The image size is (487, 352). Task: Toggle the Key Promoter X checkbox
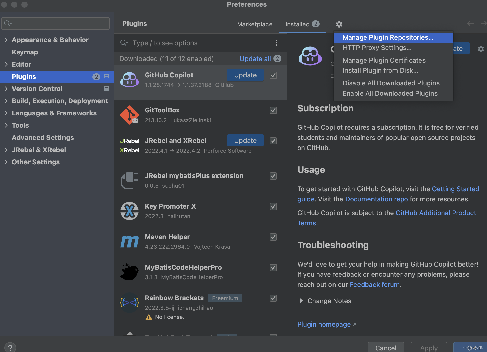tap(273, 206)
